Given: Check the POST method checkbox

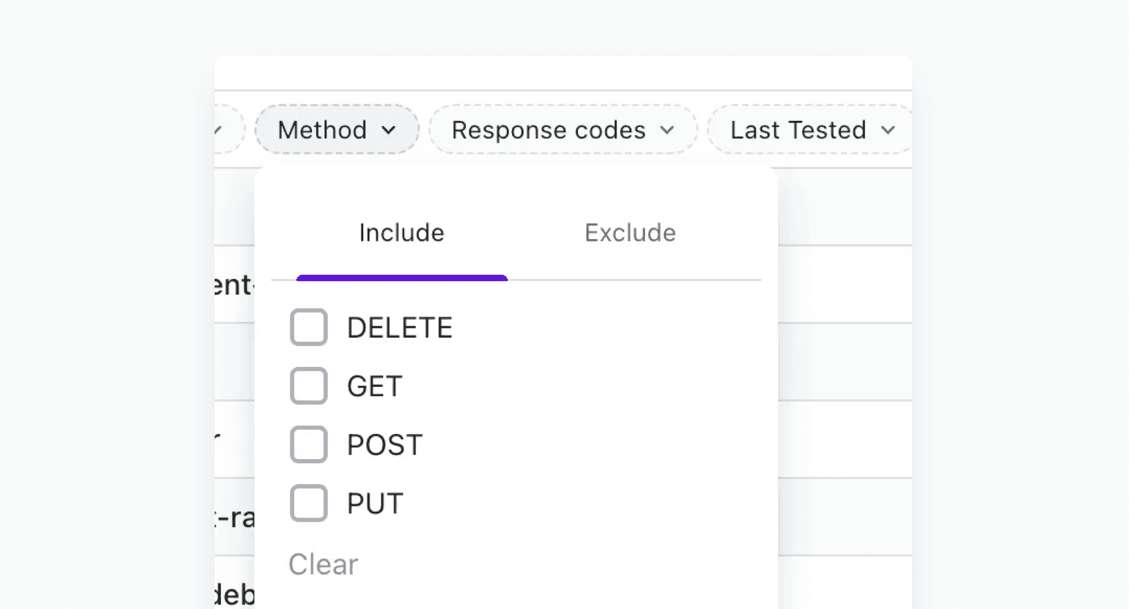Looking at the screenshot, I should click(x=308, y=444).
